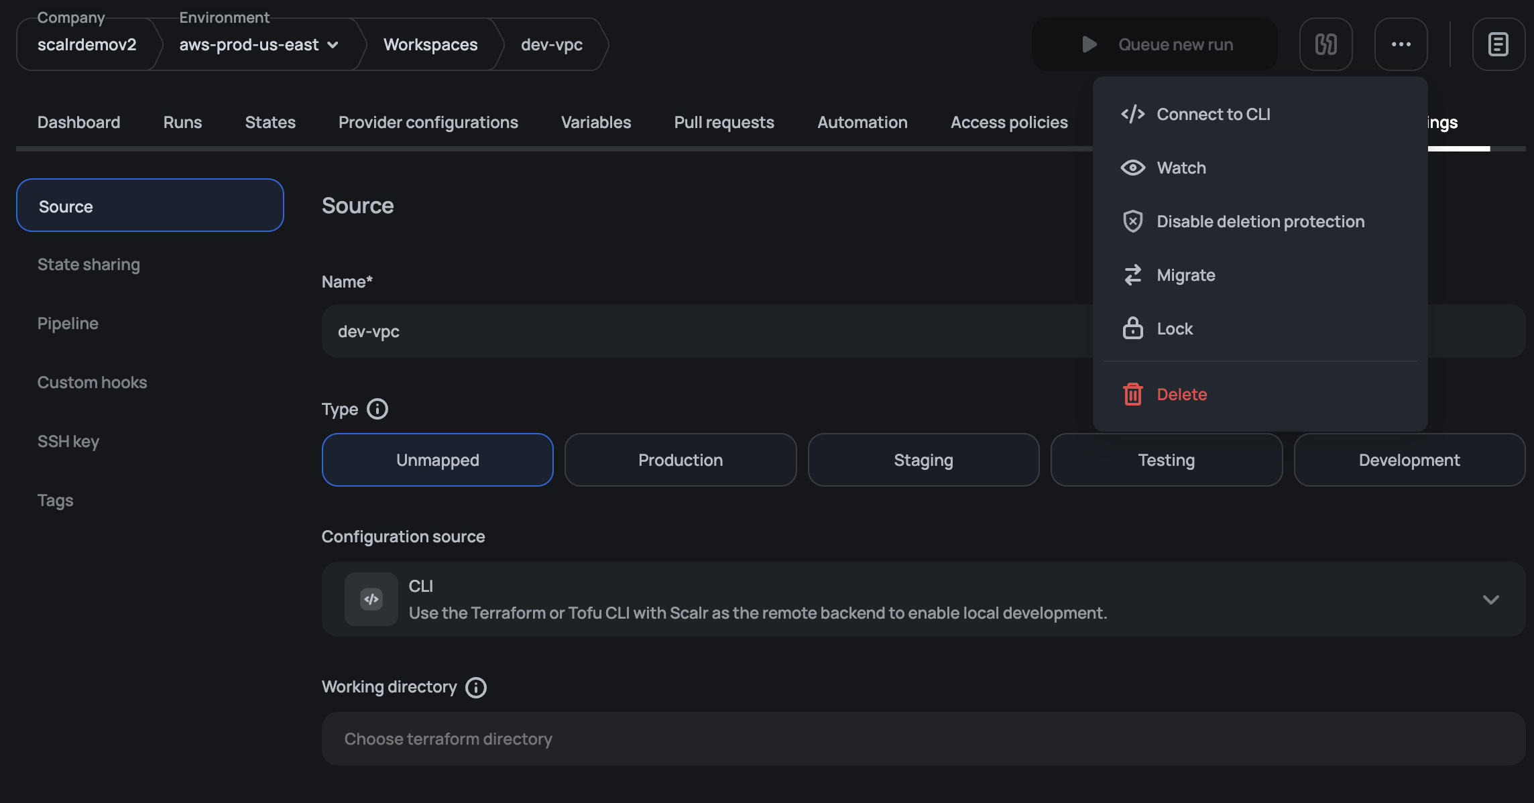1534x803 pixels.
Task: Click the Migrate arrows icon
Action: coord(1132,275)
